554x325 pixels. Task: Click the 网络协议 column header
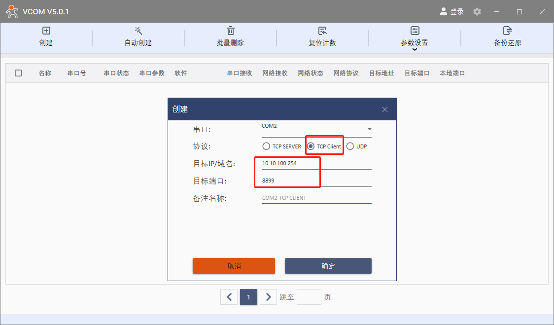346,73
